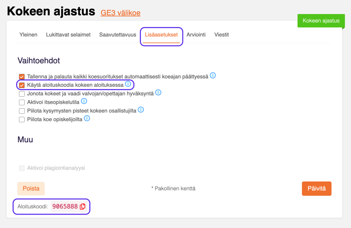Enable Piilota koe opiskelijoilta checkbox
The height and width of the screenshot is (228, 351).
click(x=22, y=119)
